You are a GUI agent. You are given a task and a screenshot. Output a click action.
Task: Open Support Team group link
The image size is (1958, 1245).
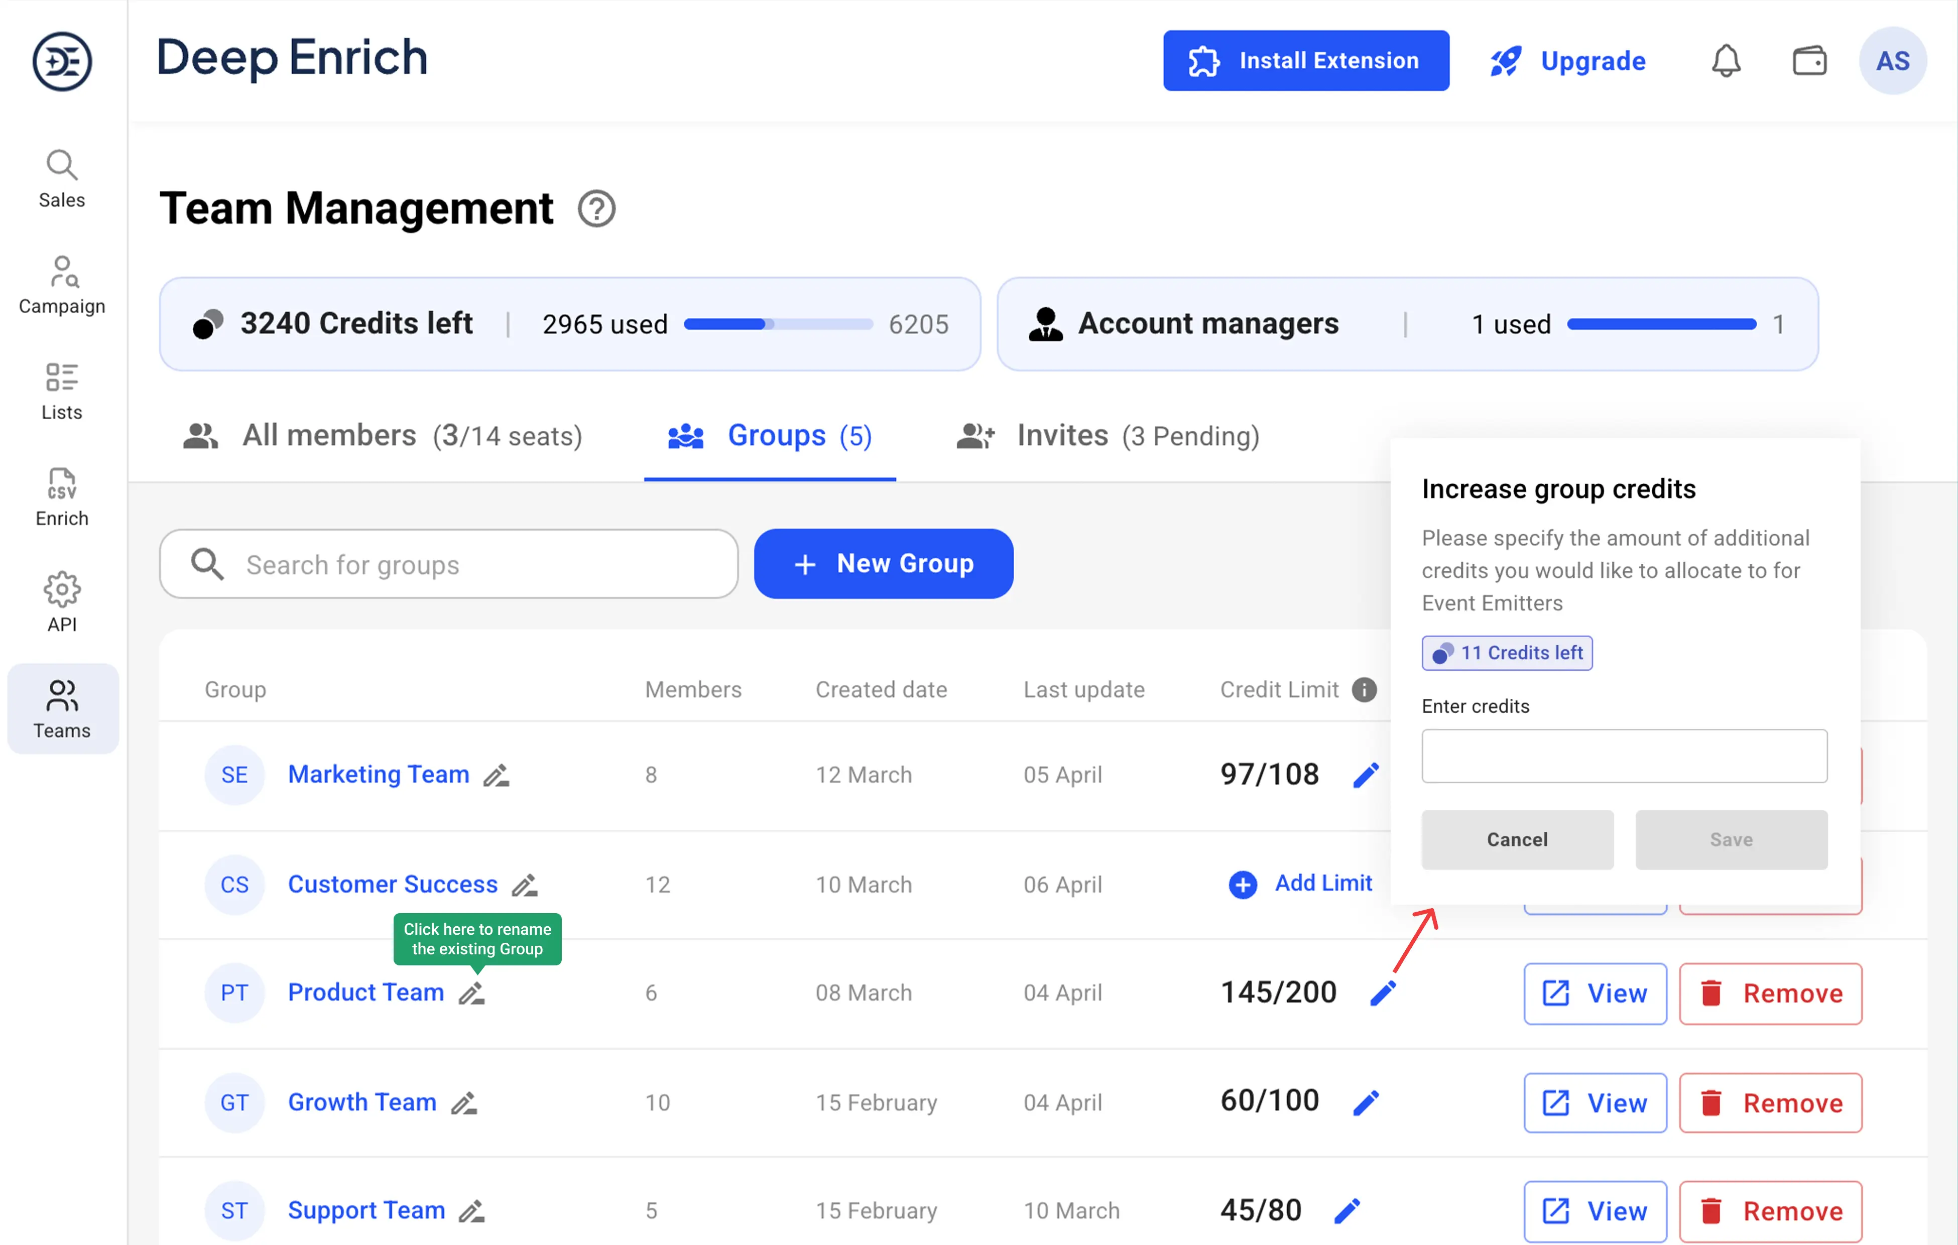coord(366,1210)
